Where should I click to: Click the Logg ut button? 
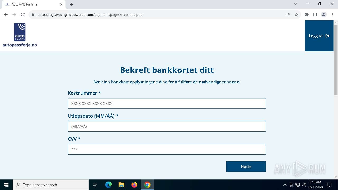319,36
